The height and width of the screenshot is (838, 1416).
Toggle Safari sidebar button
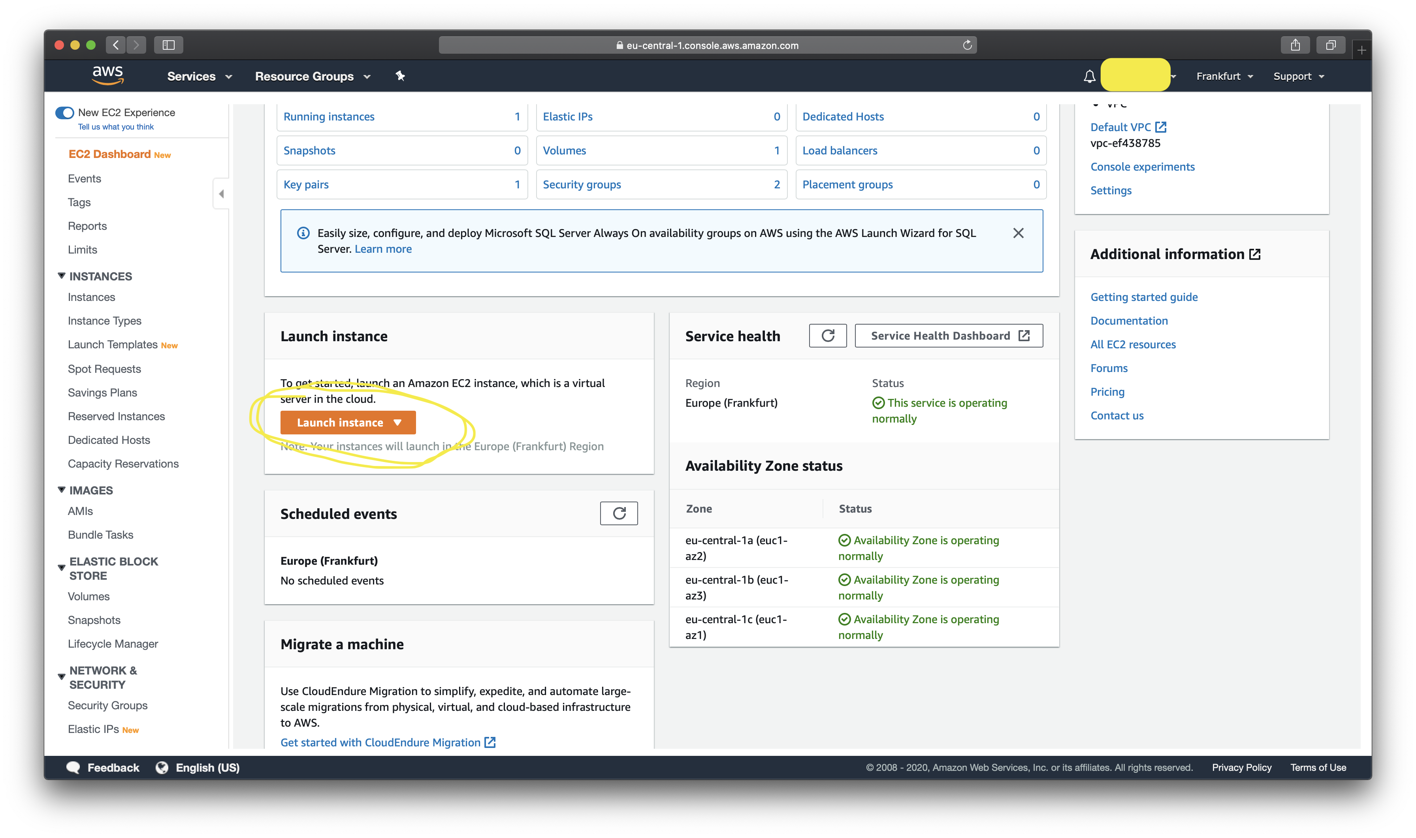tap(168, 45)
